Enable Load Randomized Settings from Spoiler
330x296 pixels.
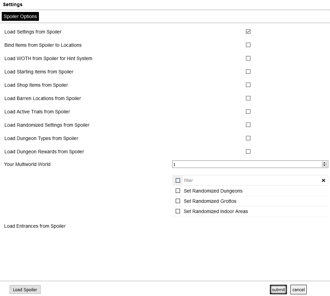click(x=248, y=125)
